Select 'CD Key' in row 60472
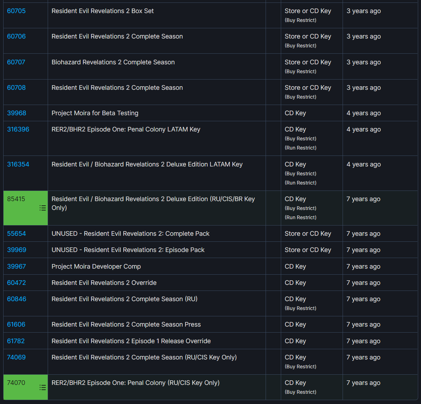The height and width of the screenshot is (404, 421). click(295, 282)
